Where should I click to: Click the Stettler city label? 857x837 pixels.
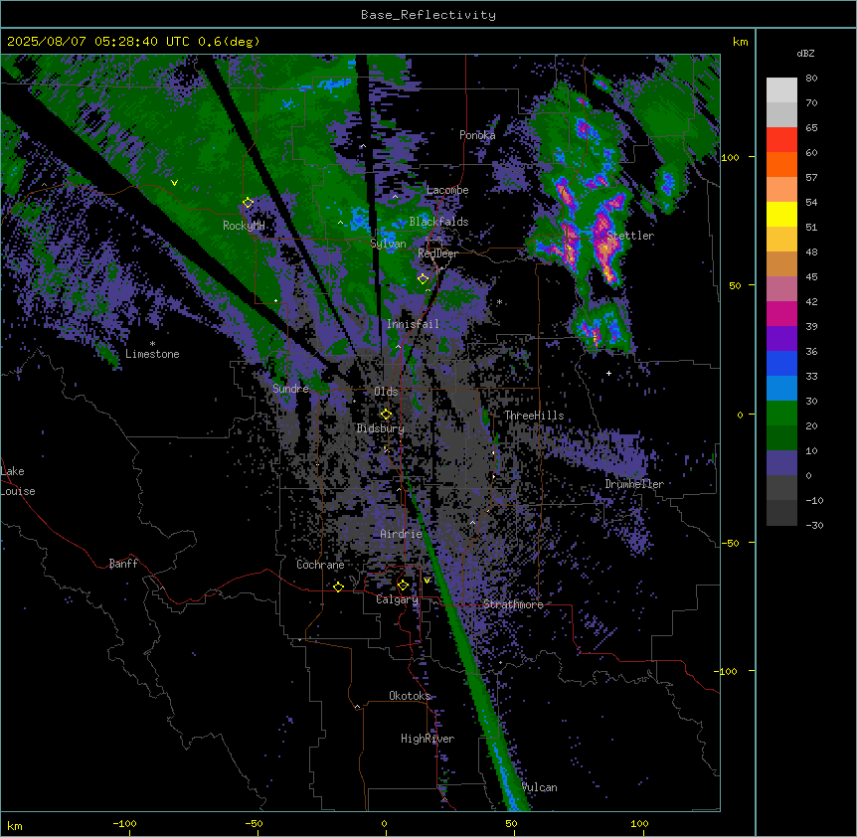(x=630, y=236)
